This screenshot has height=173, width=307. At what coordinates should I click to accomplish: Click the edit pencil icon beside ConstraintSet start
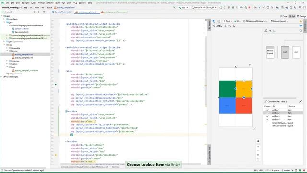pos(301,101)
